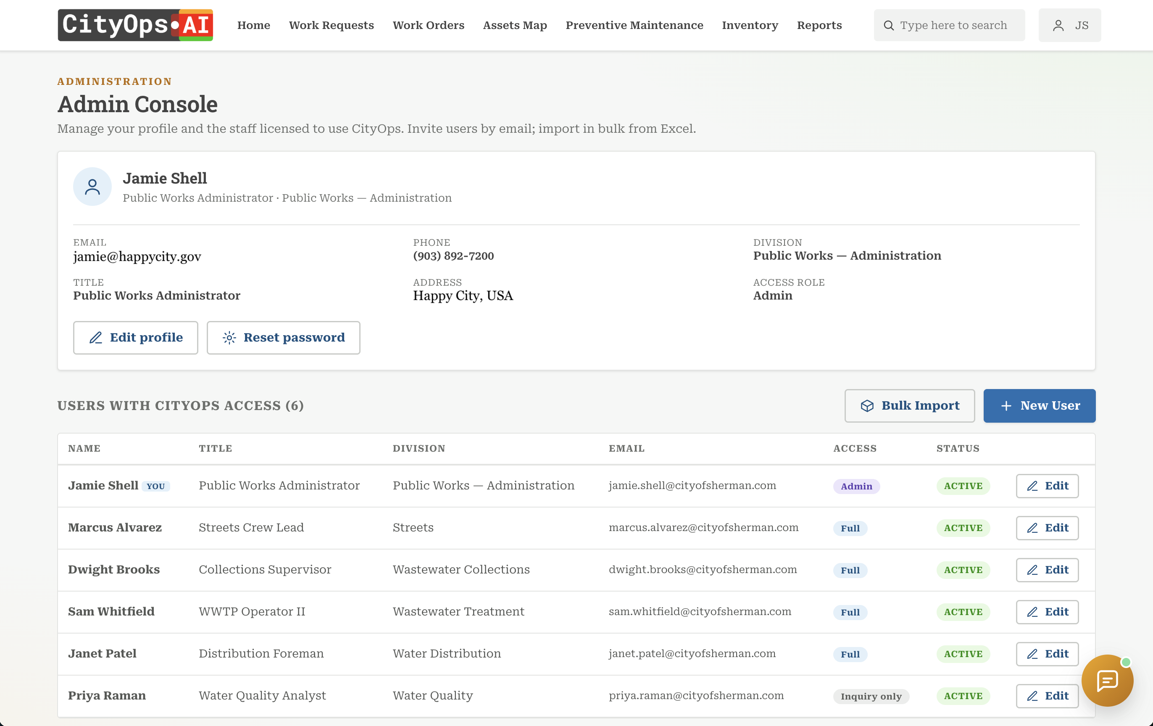Edit Janet Patel's user entry

(x=1047, y=654)
